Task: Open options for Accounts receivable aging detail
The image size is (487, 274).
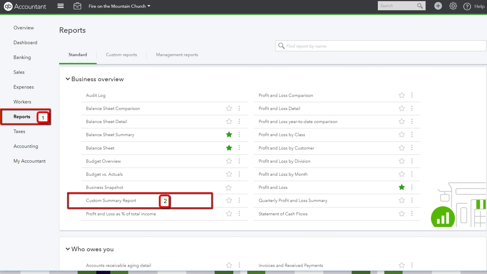Action: 239,265
